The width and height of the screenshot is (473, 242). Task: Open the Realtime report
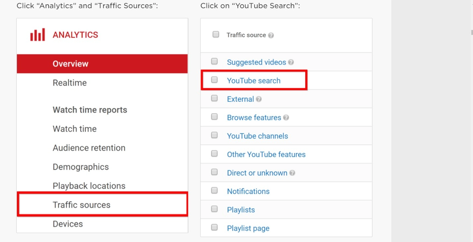pyautogui.click(x=70, y=83)
